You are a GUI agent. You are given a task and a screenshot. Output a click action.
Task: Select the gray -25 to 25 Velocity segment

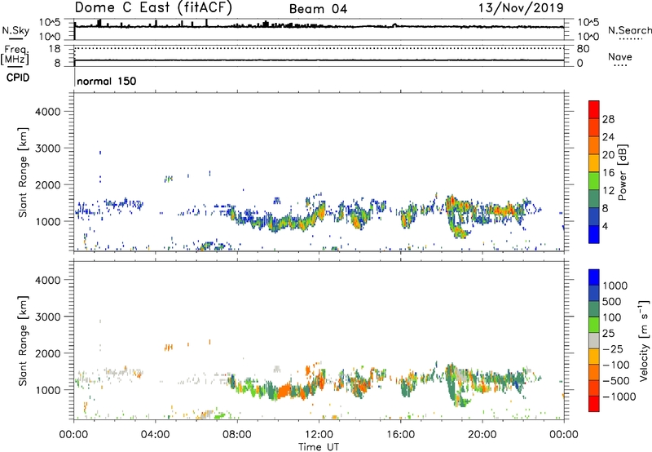tap(594, 340)
